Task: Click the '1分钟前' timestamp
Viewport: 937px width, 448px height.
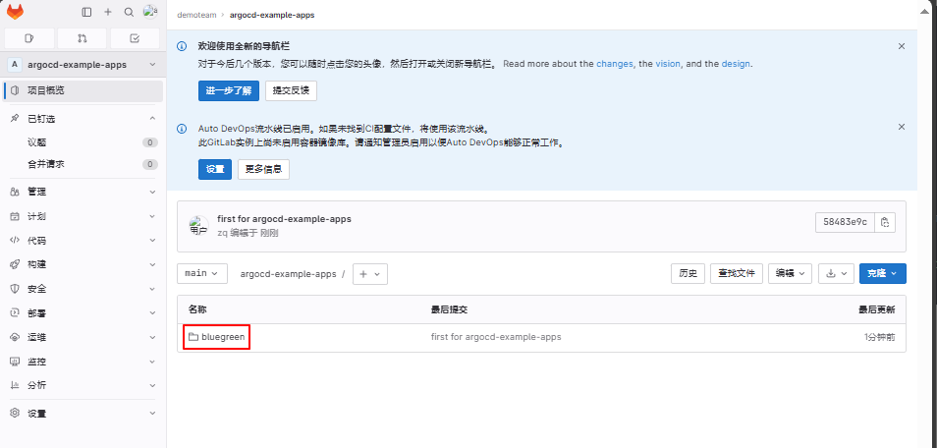Action: (x=880, y=337)
